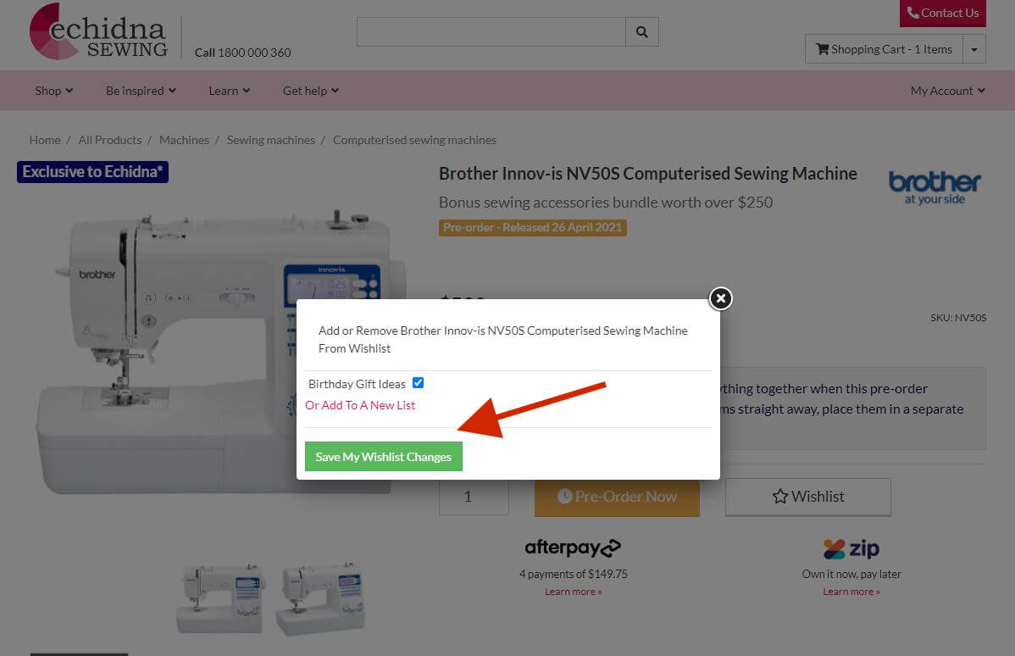Expand the Learn menu
Viewport: 1015px width, 656px height.
229,91
